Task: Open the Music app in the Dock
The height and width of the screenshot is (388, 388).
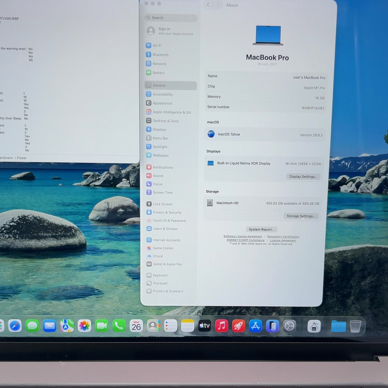Action: pos(222,326)
